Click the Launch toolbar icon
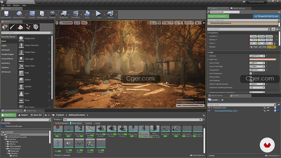 pyautogui.click(x=110, y=14)
